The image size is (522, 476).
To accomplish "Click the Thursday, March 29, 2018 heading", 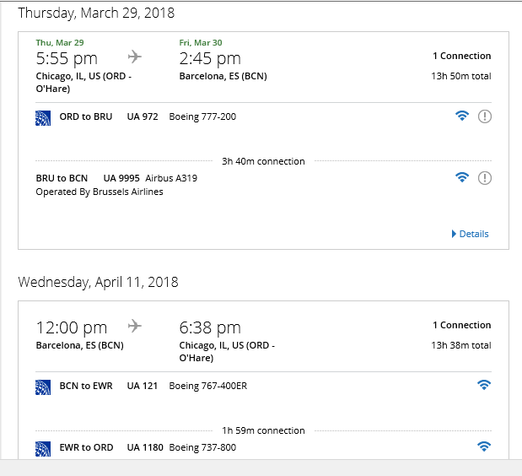I will click(96, 13).
